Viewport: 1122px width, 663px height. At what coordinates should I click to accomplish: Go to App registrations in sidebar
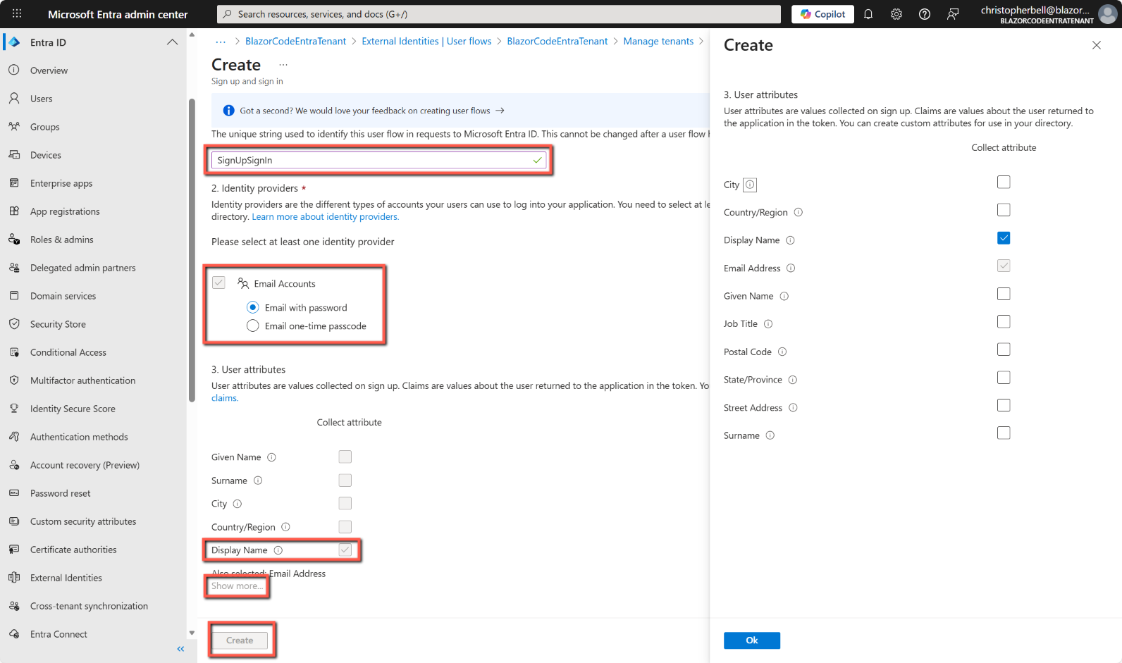pos(65,211)
